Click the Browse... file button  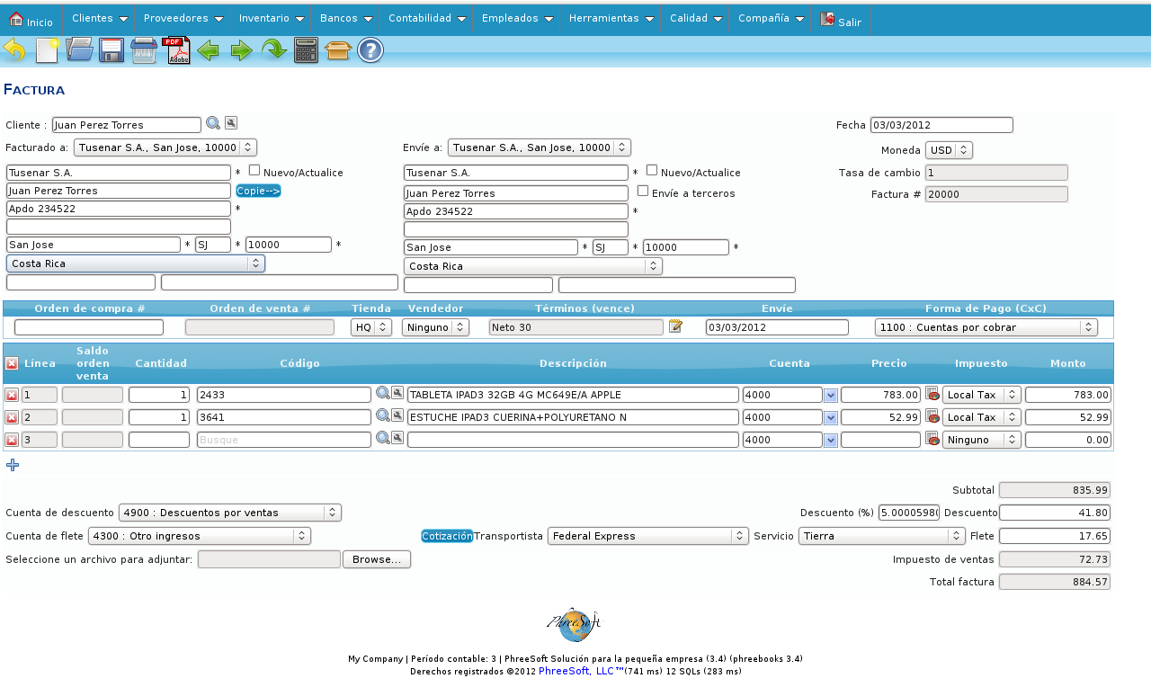tap(377, 559)
